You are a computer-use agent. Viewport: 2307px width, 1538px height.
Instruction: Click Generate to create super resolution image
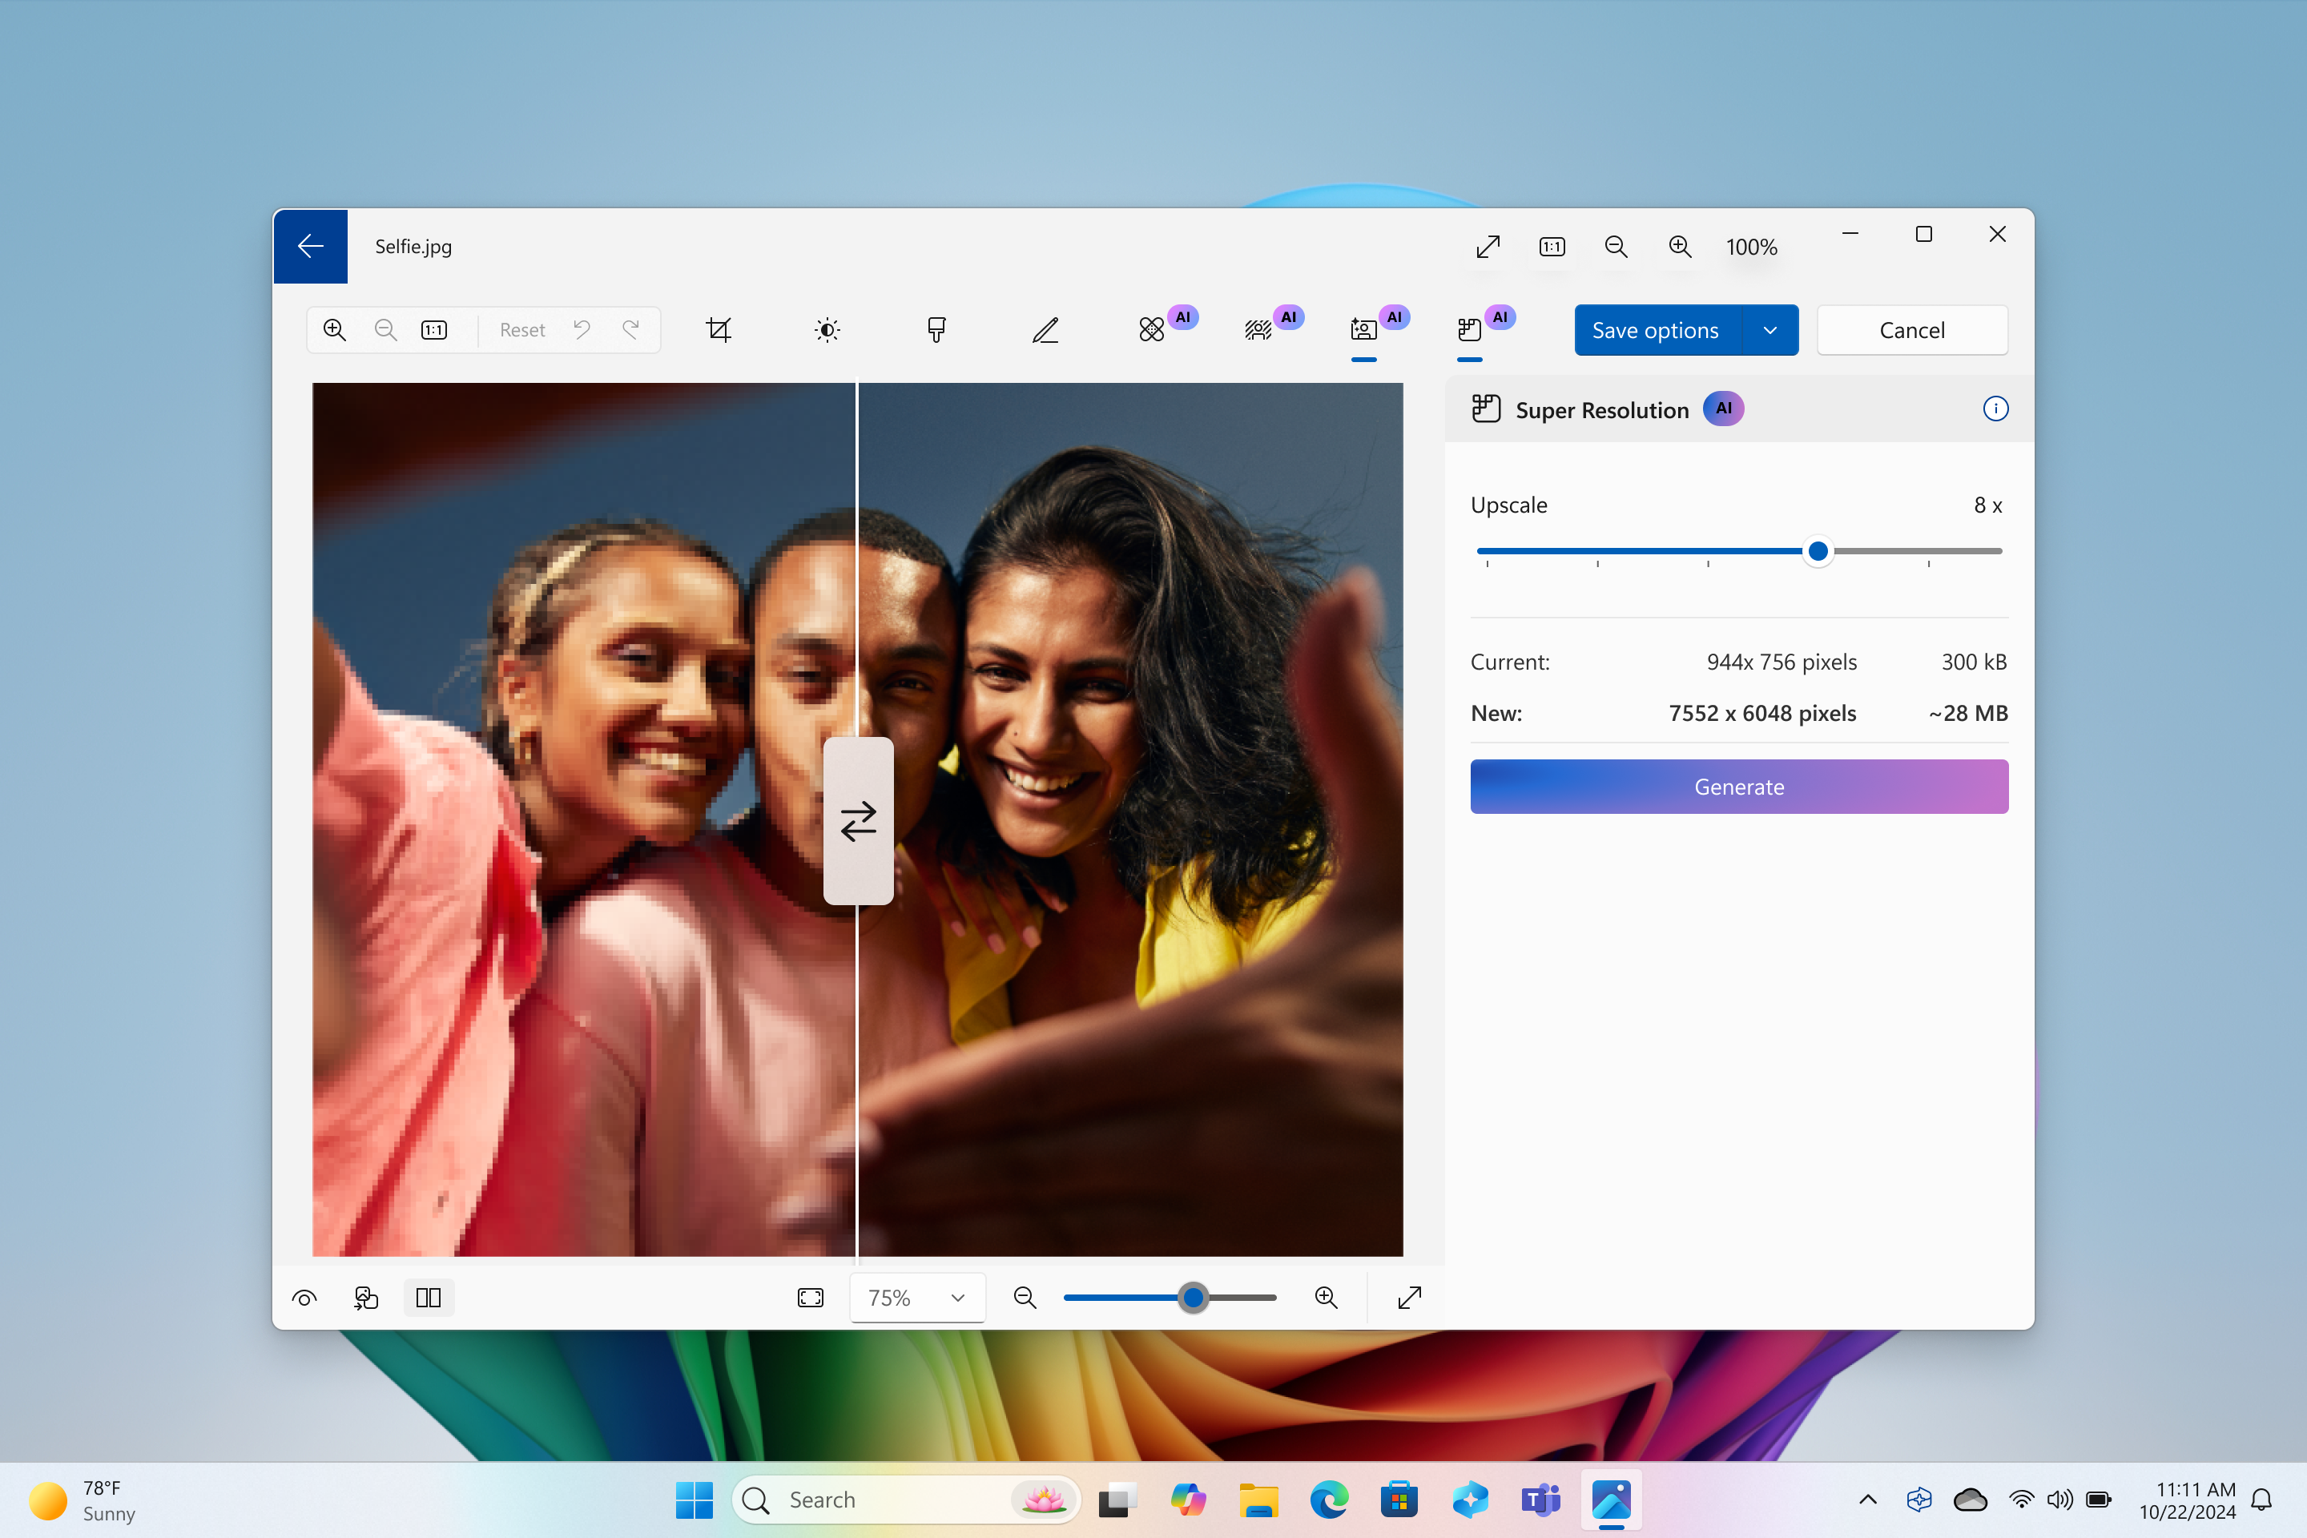pyautogui.click(x=1737, y=786)
